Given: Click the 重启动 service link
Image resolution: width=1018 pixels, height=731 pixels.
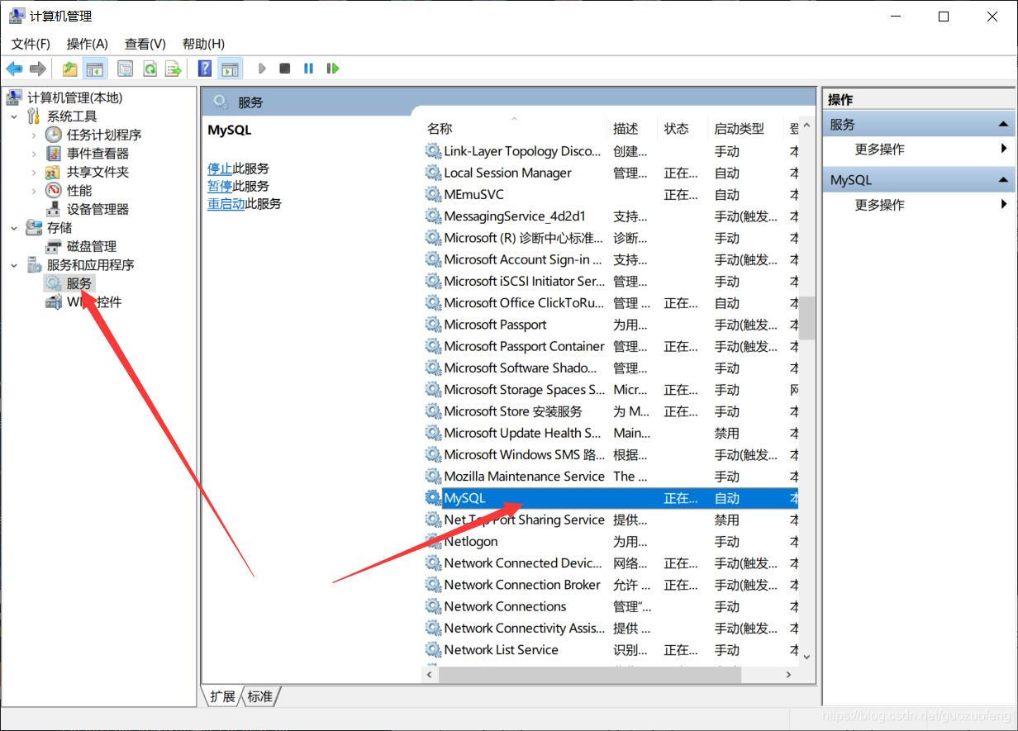Looking at the screenshot, I should [x=226, y=203].
